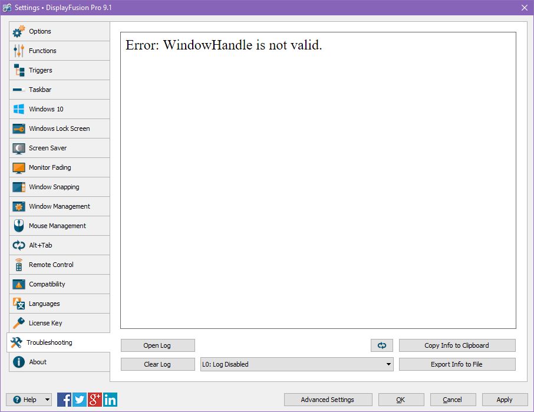Image resolution: width=534 pixels, height=412 pixels.
Task: Click the LinkedIn icon
Action: pyautogui.click(x=110, y=400)
